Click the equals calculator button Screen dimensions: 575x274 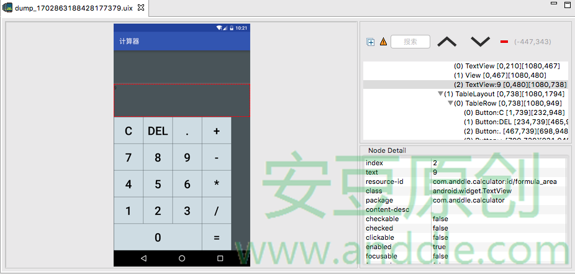pos(216,237)
